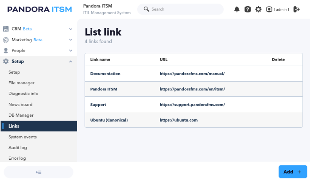Click the CRM Beta menu label
Viewport: 310px width, 181px height.
pos(22,29)
